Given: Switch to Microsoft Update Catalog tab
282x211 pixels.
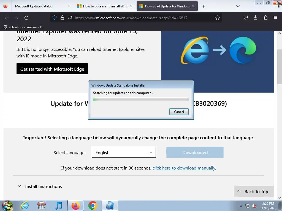Looking at the screenshot, I should click(42, 6).
